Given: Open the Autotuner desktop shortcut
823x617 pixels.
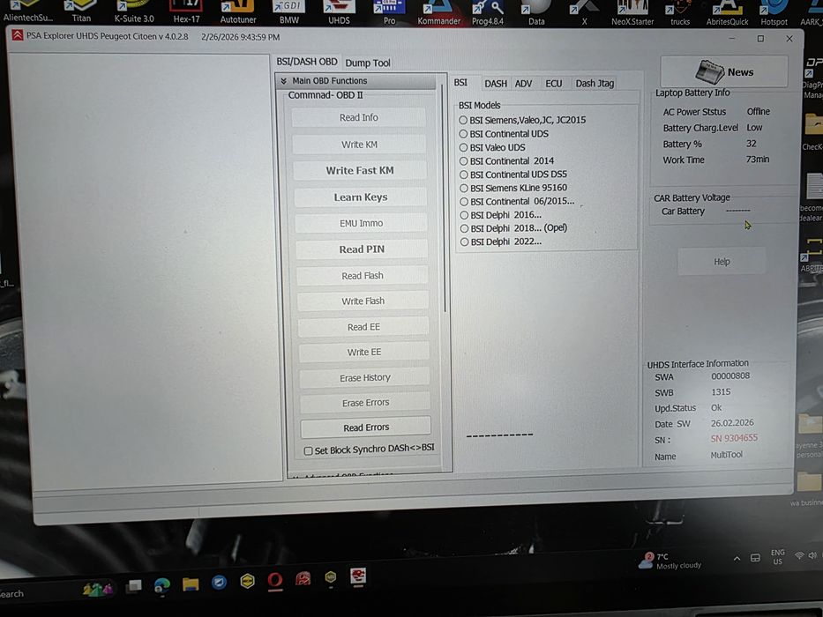Looking at the screenshot, I should coord(238,11).
